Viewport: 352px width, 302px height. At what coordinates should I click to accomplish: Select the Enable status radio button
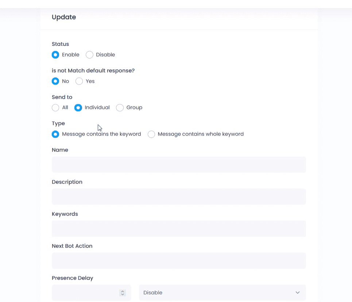pyautogui.click(x=55, y=55)
